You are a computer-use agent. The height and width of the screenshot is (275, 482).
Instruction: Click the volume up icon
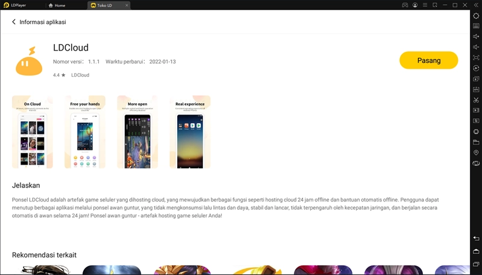[x=476, y=37]
